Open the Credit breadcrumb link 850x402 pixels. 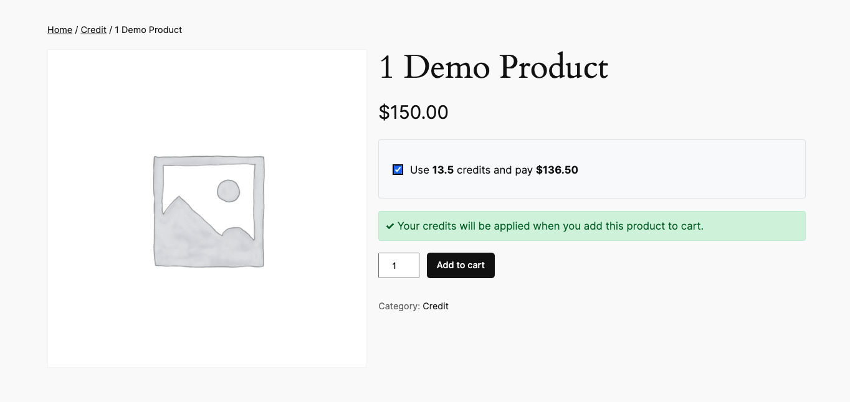point(93,30)
